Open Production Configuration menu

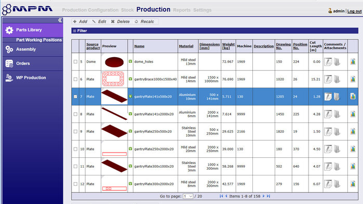(x=90, y=10)
